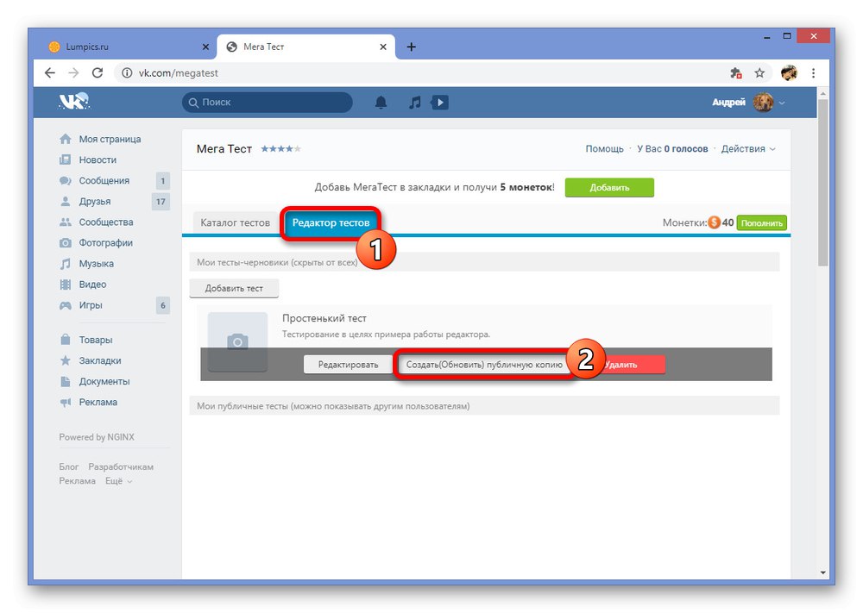This screenshot has height=613, width=863.
Task: Click the Реклама megaphone icon
Action: click(x=66, y=403)
